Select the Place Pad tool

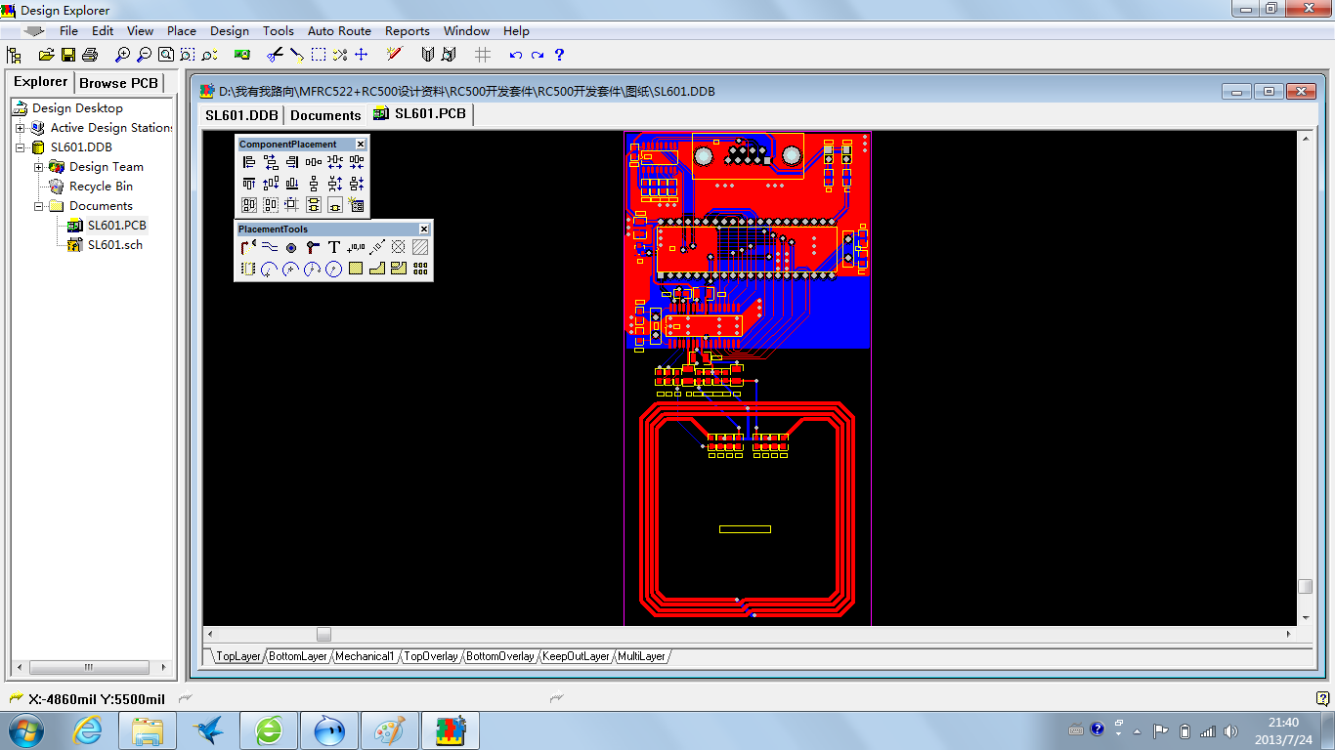pos(313,247)
